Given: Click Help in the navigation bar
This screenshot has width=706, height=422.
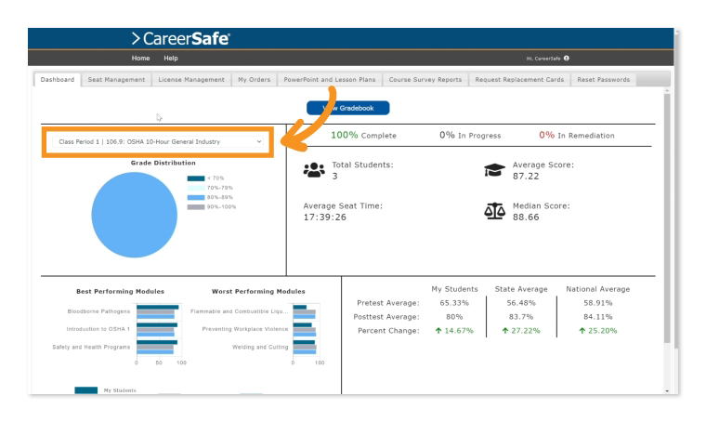Looking at the screenshot, I should 171,59.
